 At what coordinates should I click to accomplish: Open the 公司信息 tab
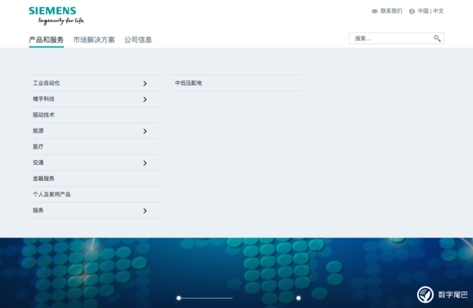pyautogui.click(x=138, y=40)
